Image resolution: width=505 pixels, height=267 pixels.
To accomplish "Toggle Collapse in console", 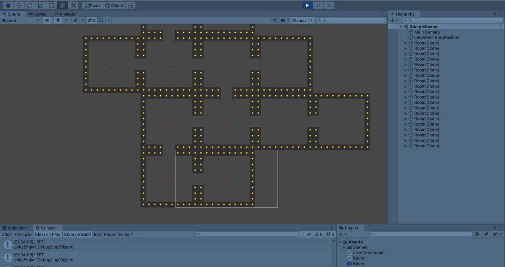I will click(x=23, y=234).
